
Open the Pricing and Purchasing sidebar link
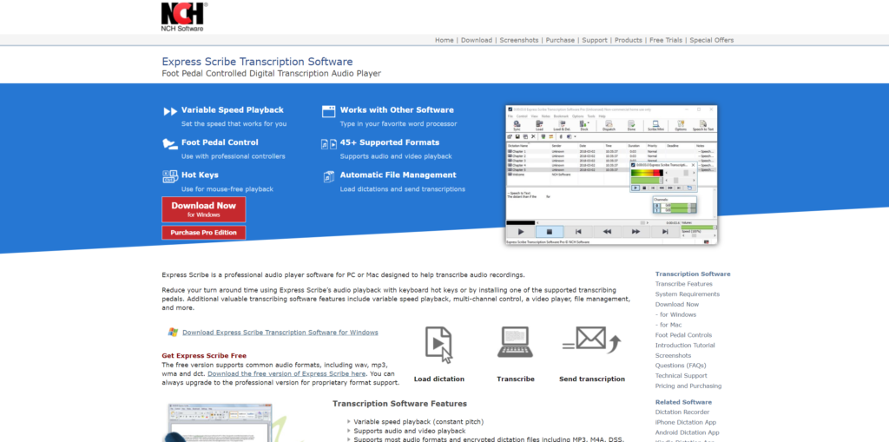click(688, 386)
